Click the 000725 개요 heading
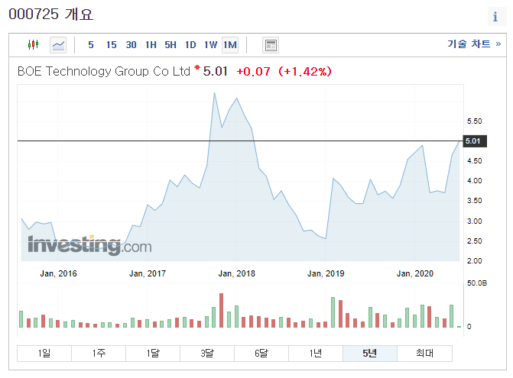 click(50, 15)
